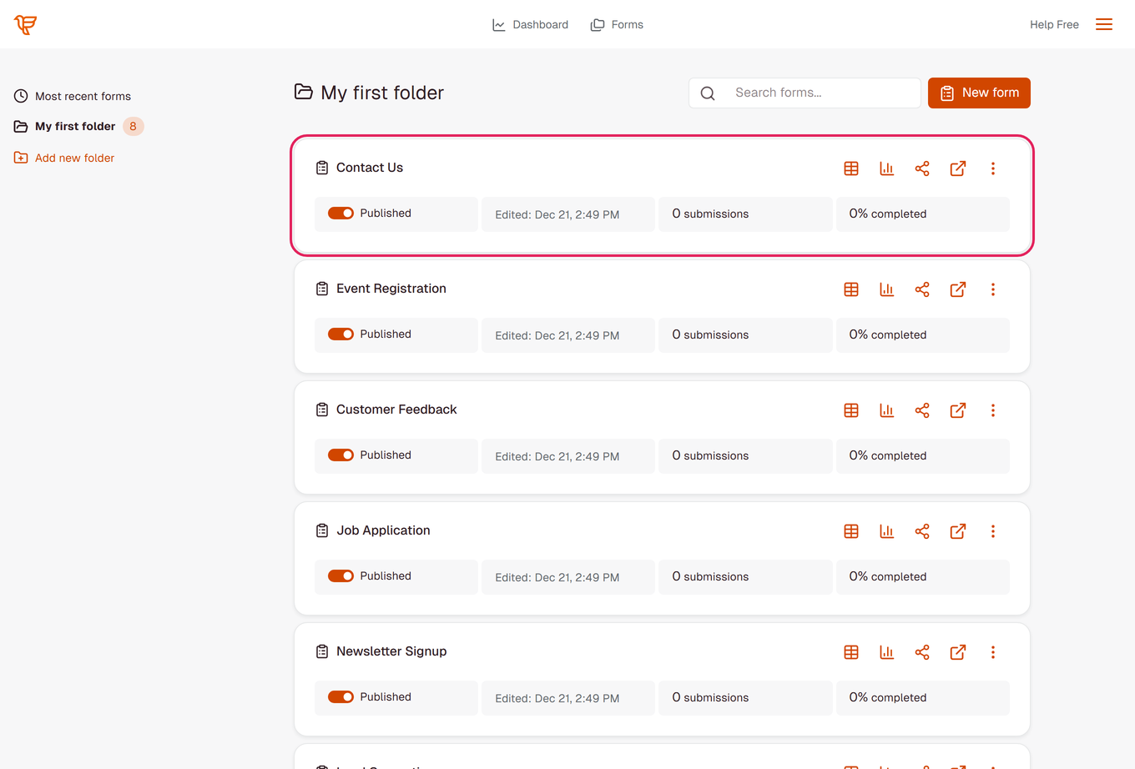Focus the Search forms field
This screenshot has width=1135, height=769.
pyautogui.click(x=805, y=93)
